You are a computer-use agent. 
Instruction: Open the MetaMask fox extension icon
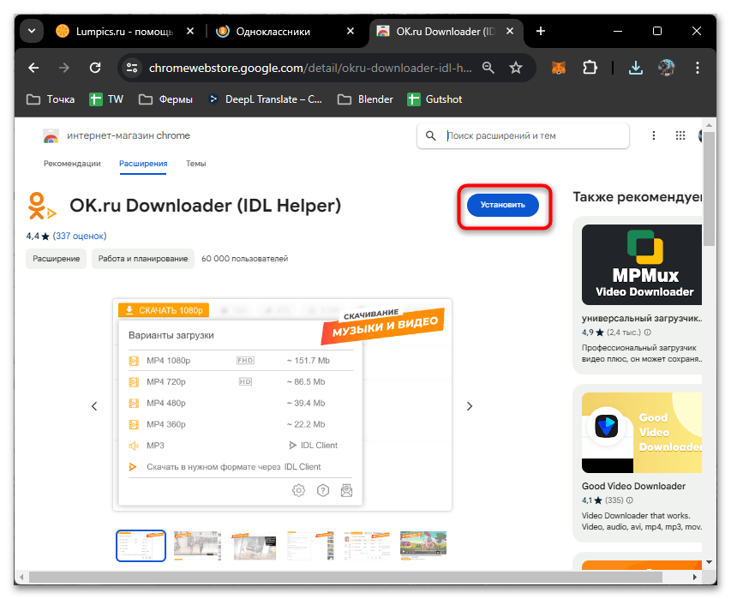tap(558, 67)
